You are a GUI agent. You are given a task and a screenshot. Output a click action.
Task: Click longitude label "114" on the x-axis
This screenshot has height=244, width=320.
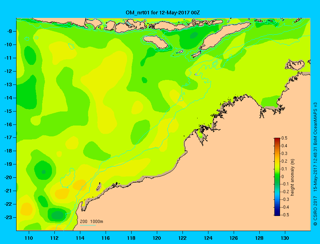click(x=80, y=238)
